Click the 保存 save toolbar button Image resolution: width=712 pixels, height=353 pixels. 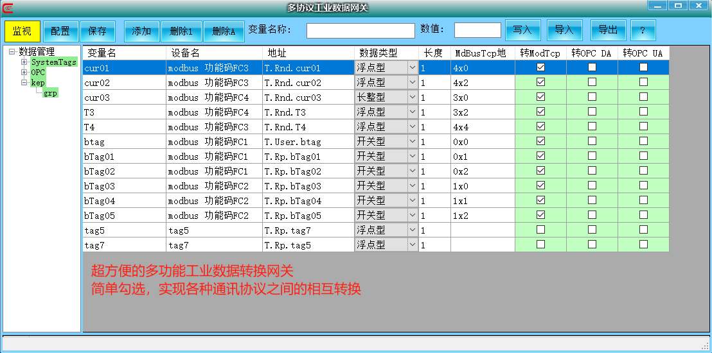pyautogui.click(x=98, y=31)
